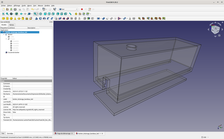Viewport: 224px width, 139px height.
Task: Collapse the Fusion tree node
Action: [6, 39]
